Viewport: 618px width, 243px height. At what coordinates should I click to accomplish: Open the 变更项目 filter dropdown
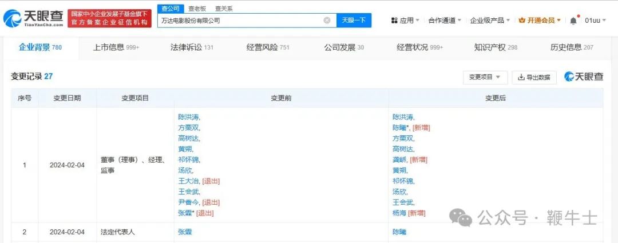pos(485,78)
